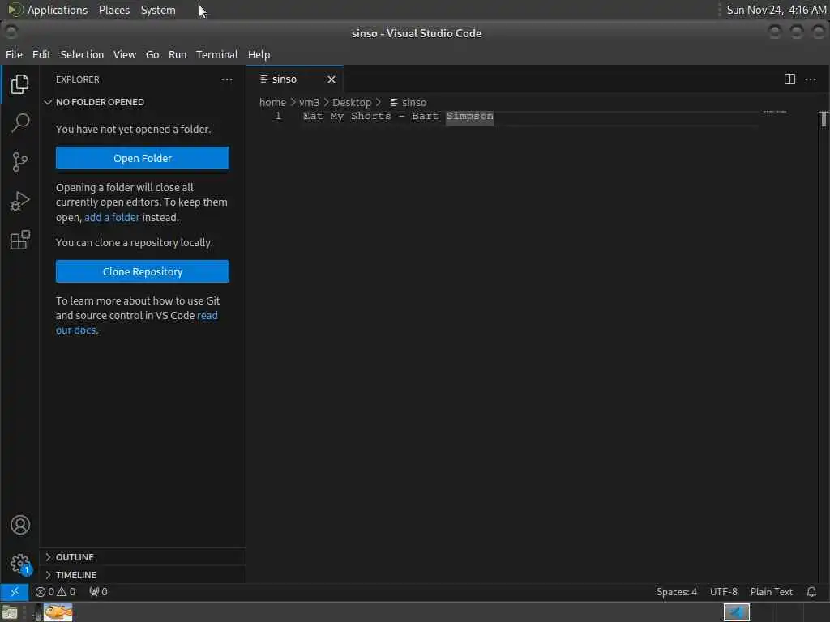
Task: Close the sinso editor tab
Action: pyautogui.click(x=332, y=79)
